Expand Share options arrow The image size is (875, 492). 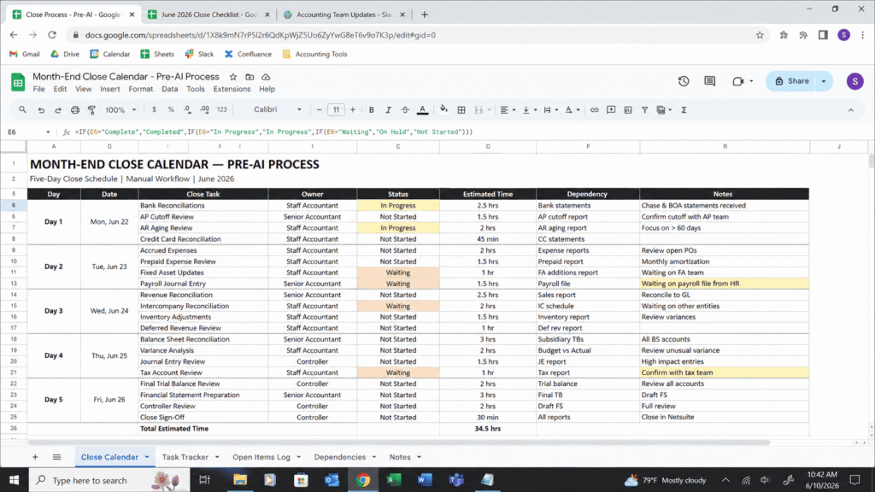(x=824, y=81)
